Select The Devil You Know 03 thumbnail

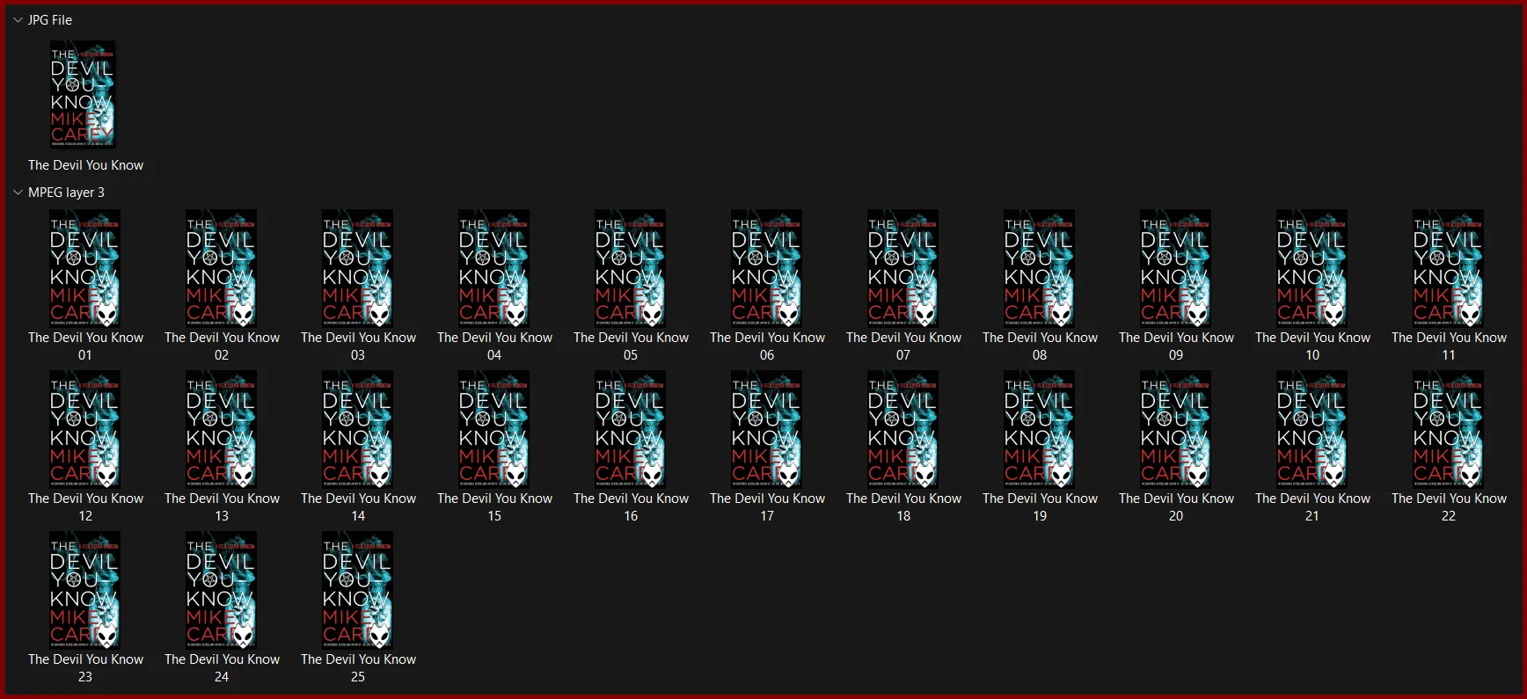click(357, 268)
